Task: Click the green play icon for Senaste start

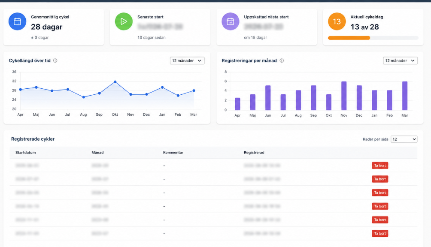Action: [124, 21]
